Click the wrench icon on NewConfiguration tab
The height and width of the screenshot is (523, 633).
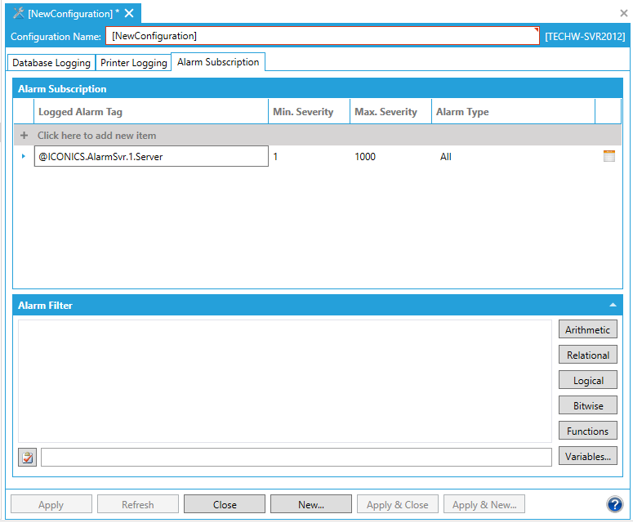18,13
